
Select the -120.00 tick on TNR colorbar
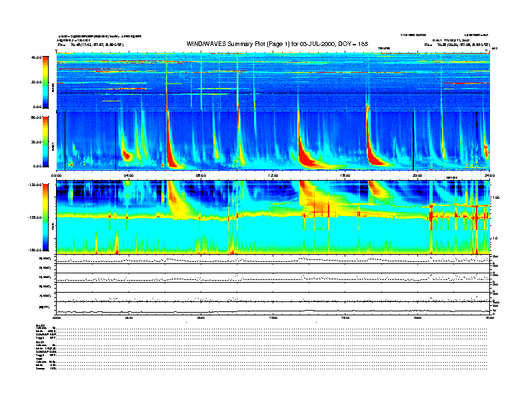[x=35, y=185]
